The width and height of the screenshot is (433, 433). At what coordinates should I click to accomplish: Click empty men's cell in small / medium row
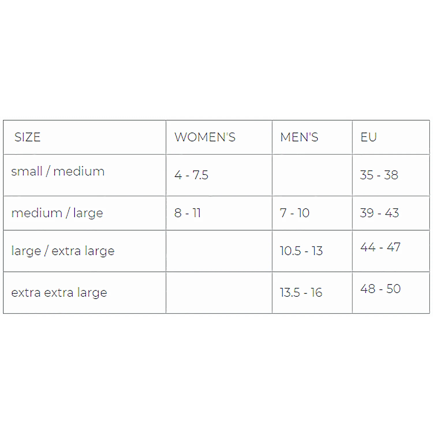[x=312, y=175]
